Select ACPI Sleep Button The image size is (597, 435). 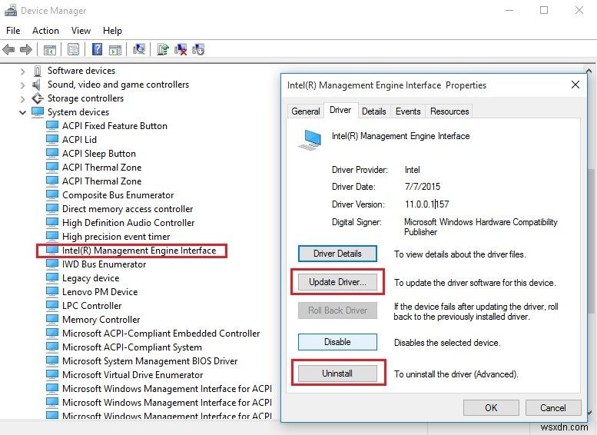tap(99, 154)
